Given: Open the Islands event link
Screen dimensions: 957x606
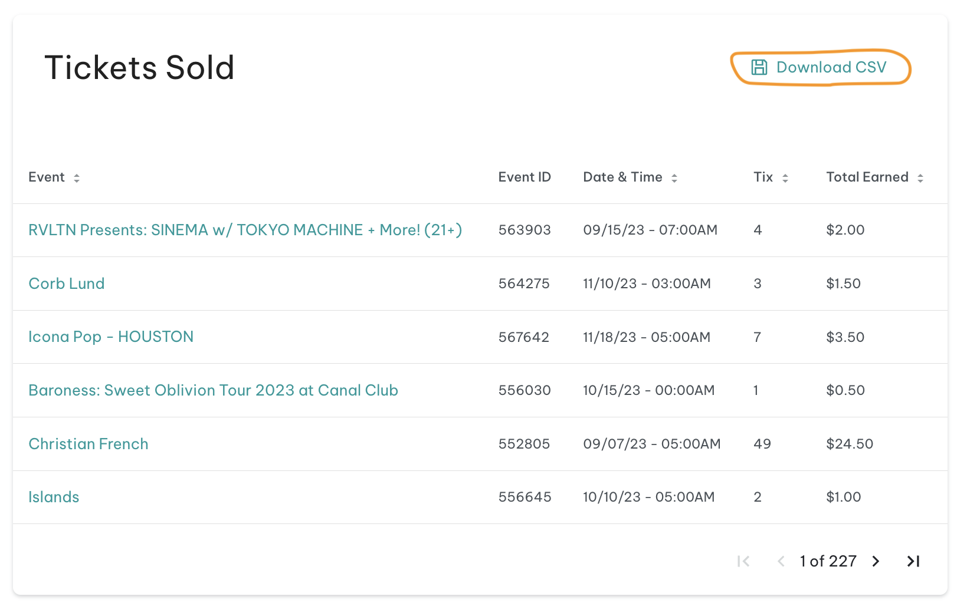Looking at the screenshot, I should 54,497.
